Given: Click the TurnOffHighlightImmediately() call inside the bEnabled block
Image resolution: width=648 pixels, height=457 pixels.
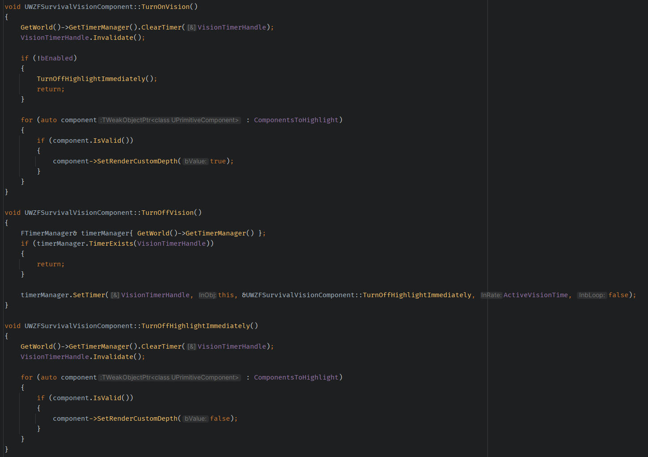Looking at the screenshot, I should 91,79.
